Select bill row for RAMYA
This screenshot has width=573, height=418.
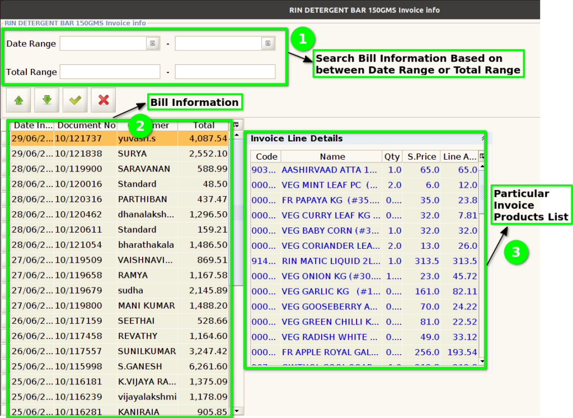(x=120, y=275)
